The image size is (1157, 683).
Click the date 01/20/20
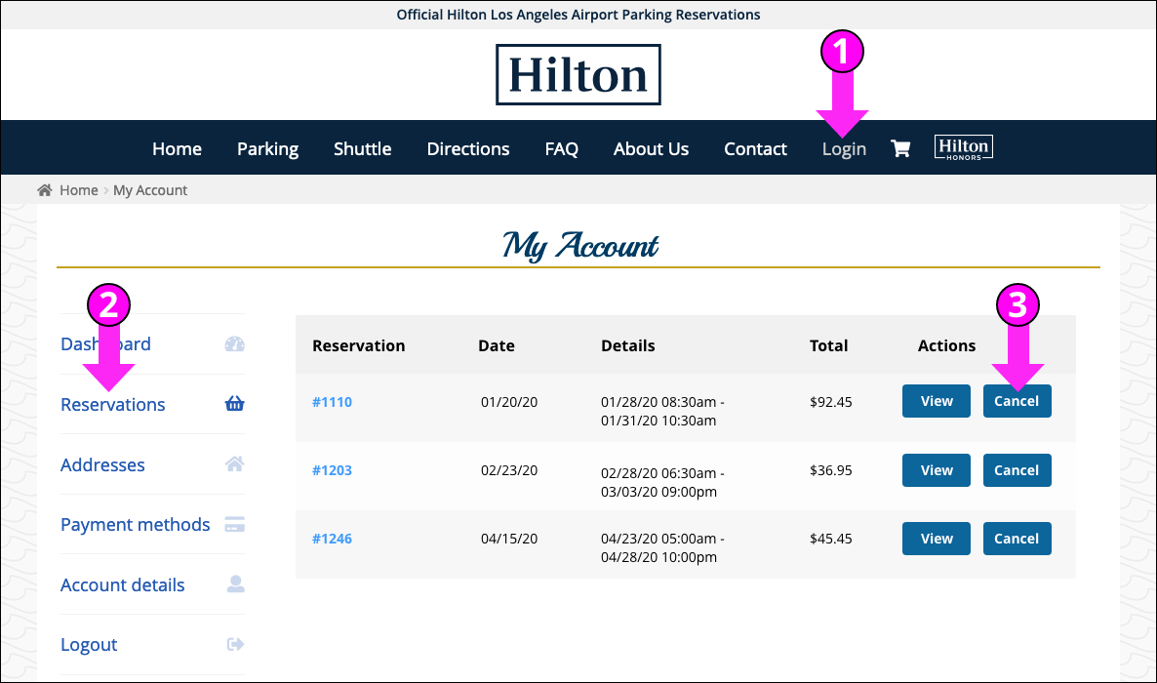click(x=509, y=402)
